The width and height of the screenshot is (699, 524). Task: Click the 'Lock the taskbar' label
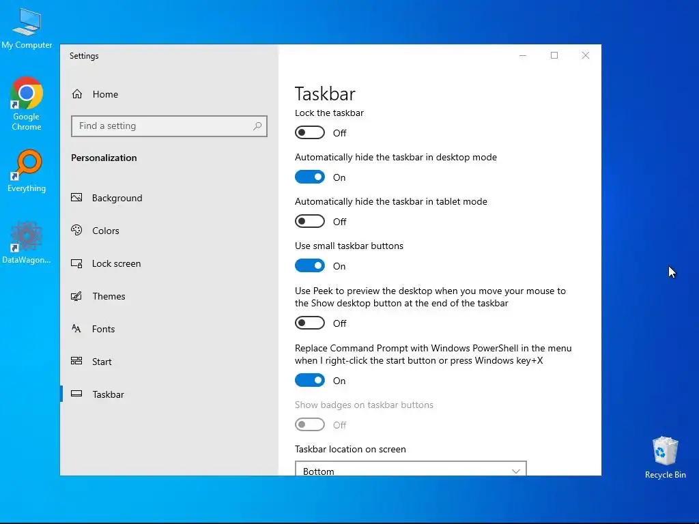(x=329, y=113)
